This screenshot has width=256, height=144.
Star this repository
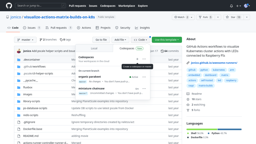(233, 17)
